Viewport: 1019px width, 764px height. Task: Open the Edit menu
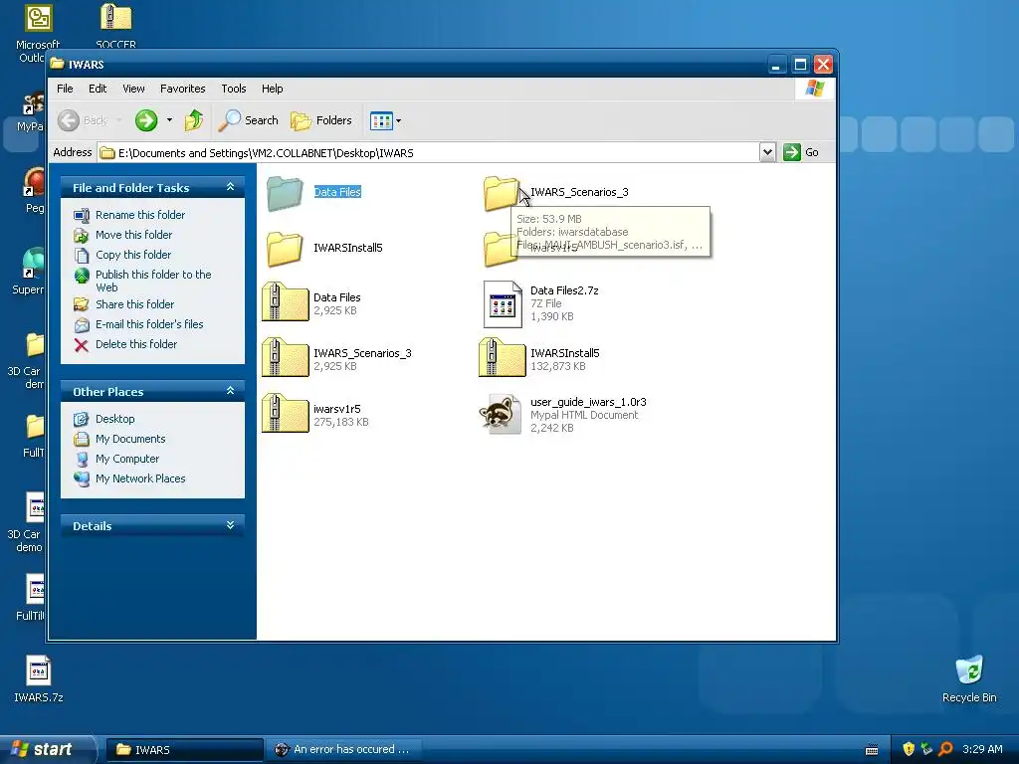click(98, 89)
